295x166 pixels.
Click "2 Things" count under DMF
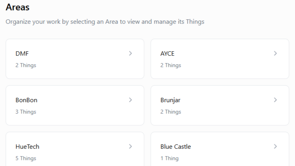26,65
